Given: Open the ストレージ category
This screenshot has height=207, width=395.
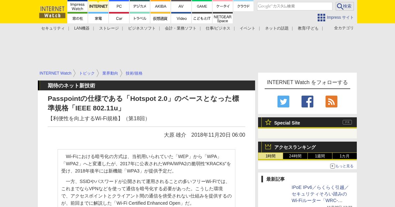Looking at the screenshot, I should (109, 28).
